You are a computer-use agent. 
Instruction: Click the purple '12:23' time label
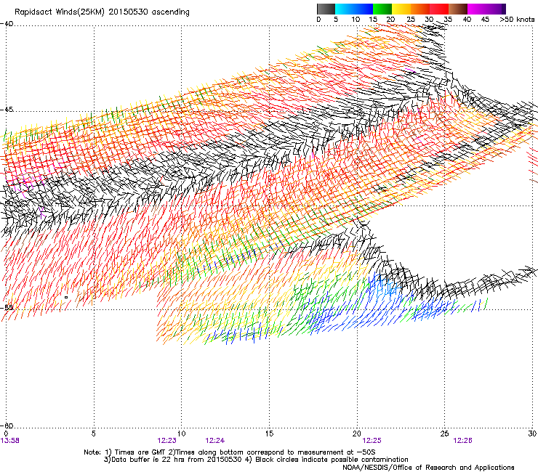(166, 441)
